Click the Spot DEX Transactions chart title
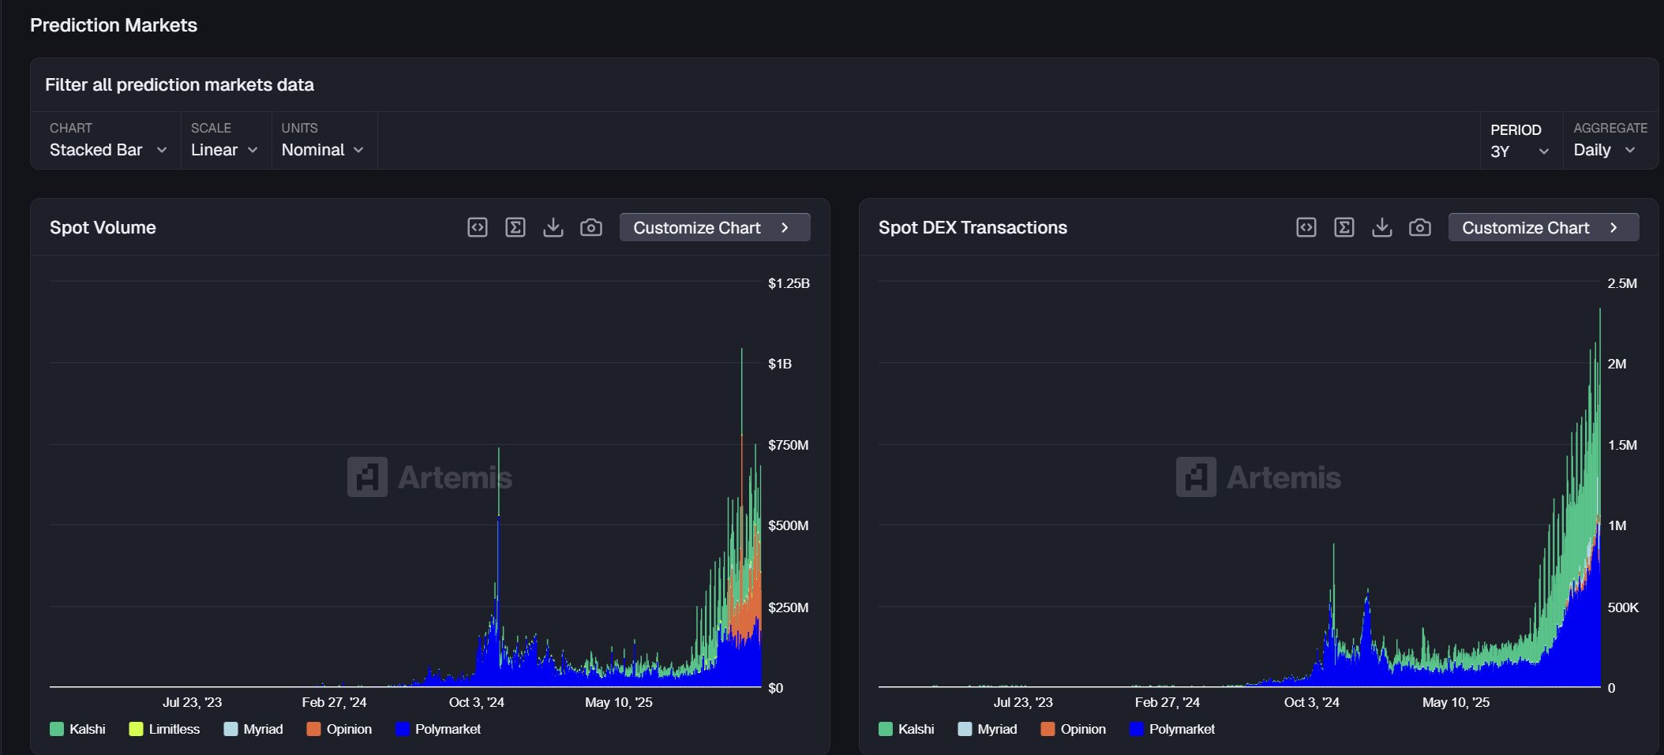Viewport: 1664px width, 755px height. [x=973, y=227]
